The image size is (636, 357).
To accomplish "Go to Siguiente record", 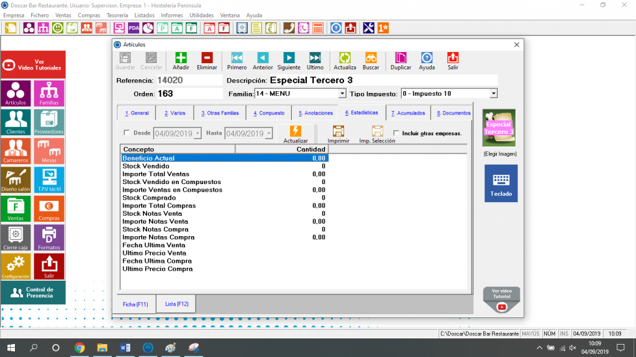I will pyautogui.click(x=289, y=61).
